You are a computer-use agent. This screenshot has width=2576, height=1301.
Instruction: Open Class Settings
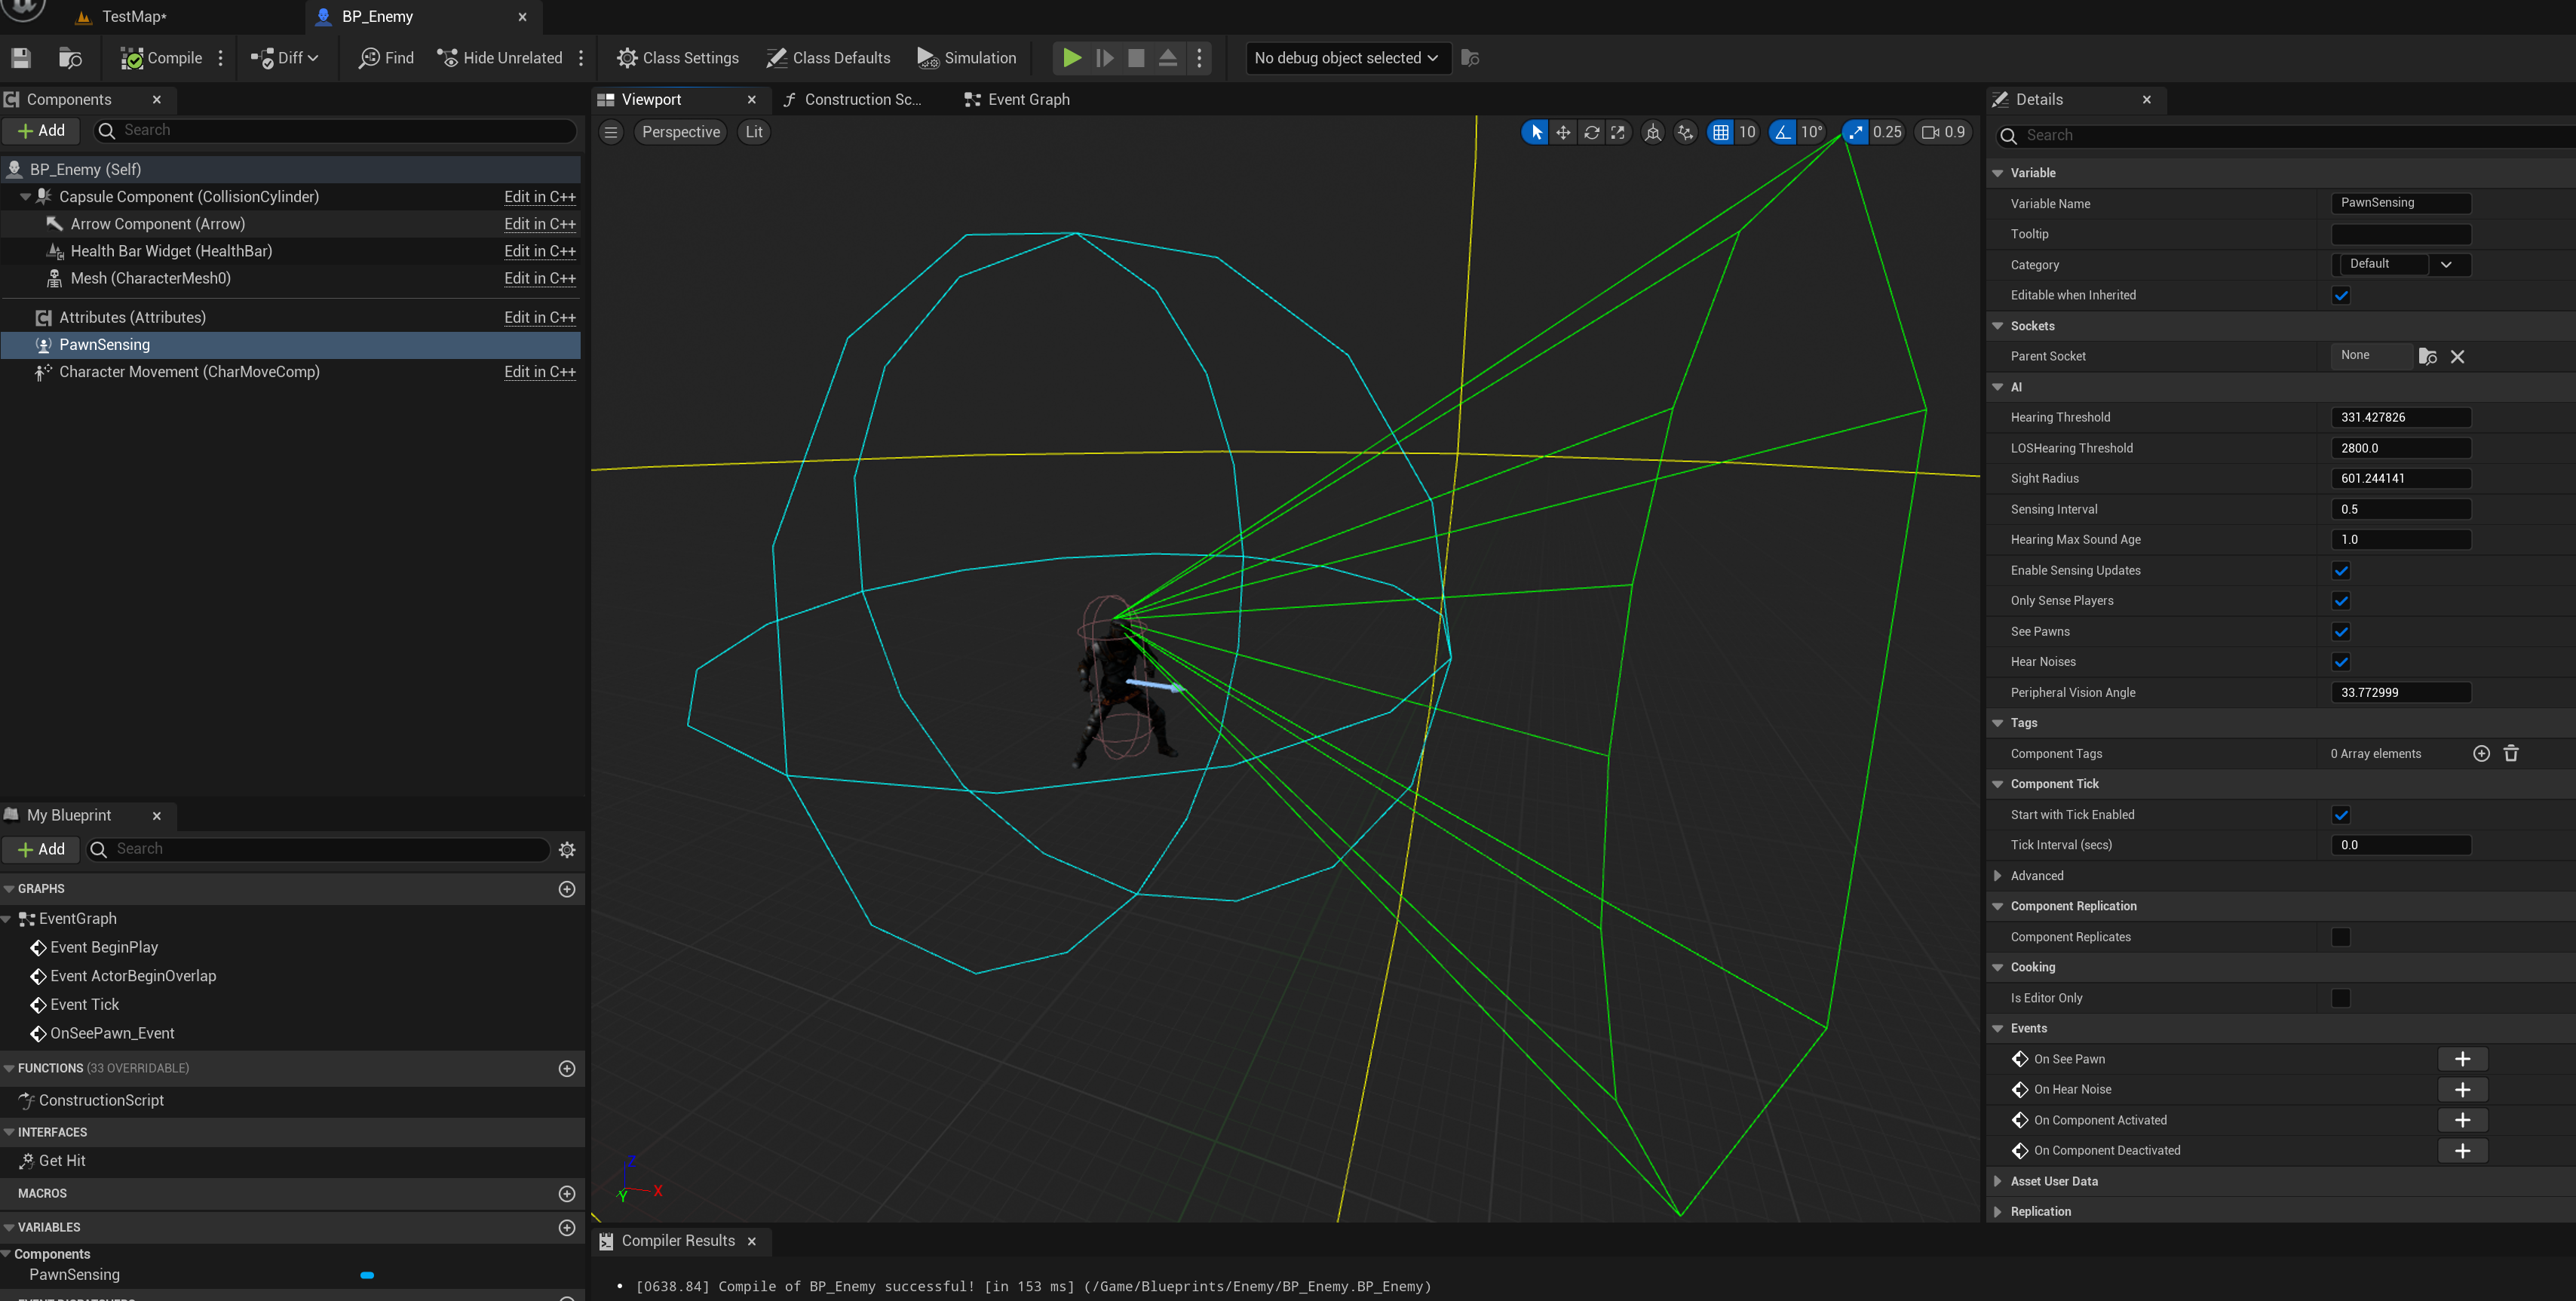678,58
